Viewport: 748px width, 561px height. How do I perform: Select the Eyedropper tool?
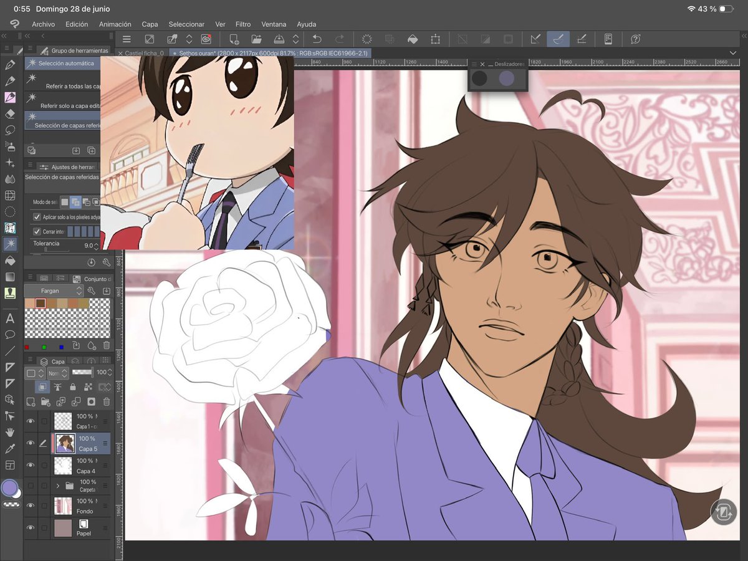pyautogui.click(x=10, y=448)
